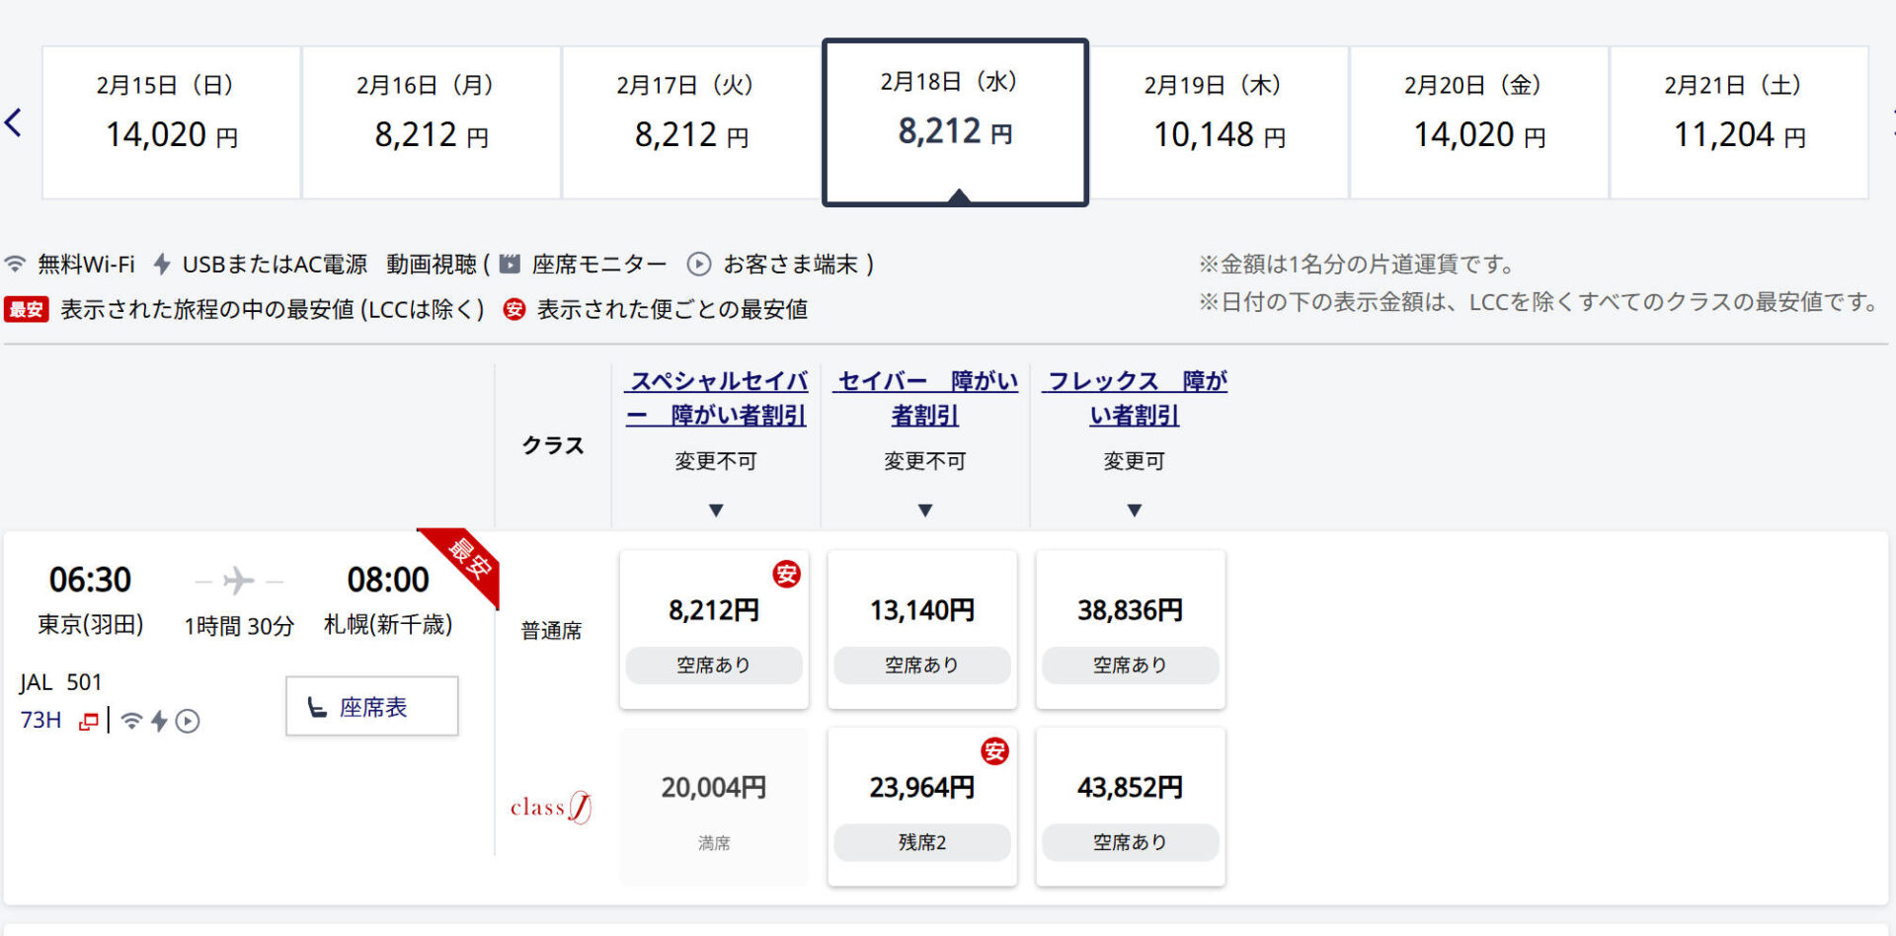Select the 23,964円 Class J Saver fare

tap(922, 807)
